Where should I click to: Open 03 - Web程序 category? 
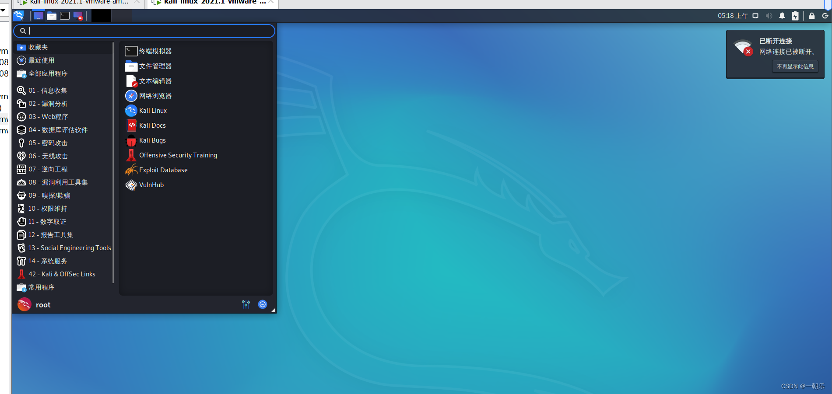64,117
